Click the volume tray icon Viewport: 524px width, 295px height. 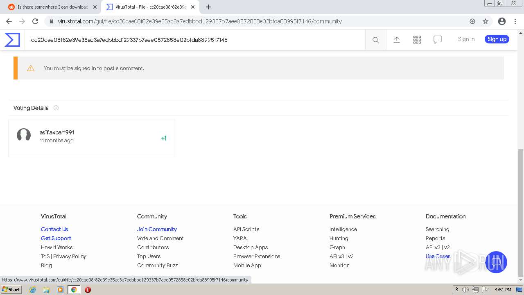pyautogui.click(x=465, y=290)
